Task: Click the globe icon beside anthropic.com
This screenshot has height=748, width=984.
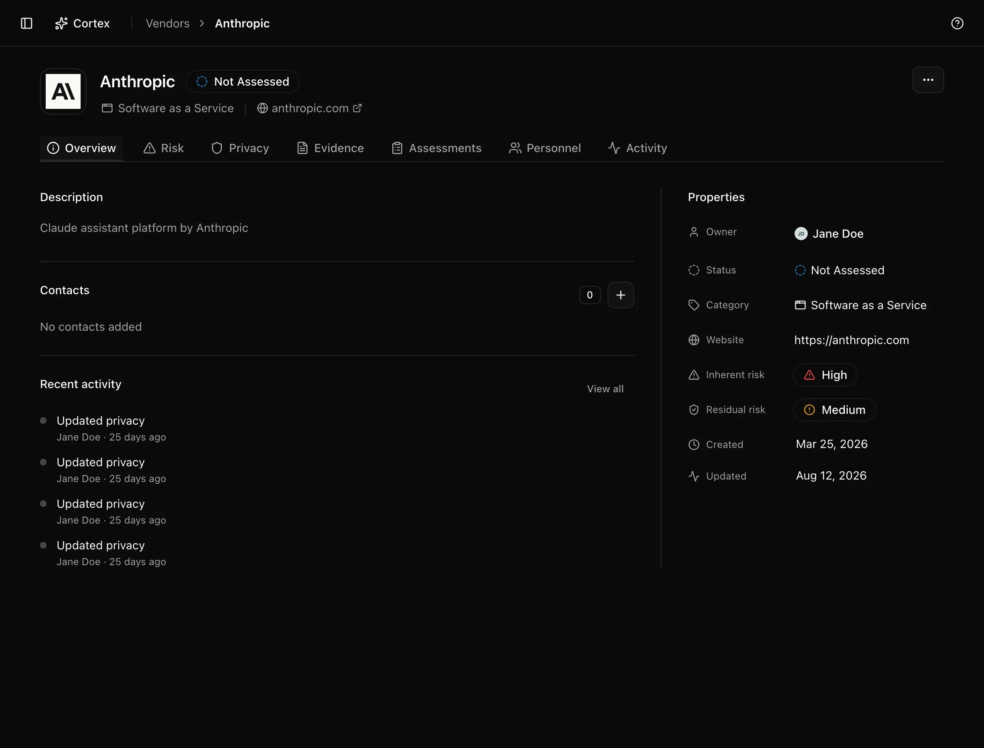Action: coord(262,108)
